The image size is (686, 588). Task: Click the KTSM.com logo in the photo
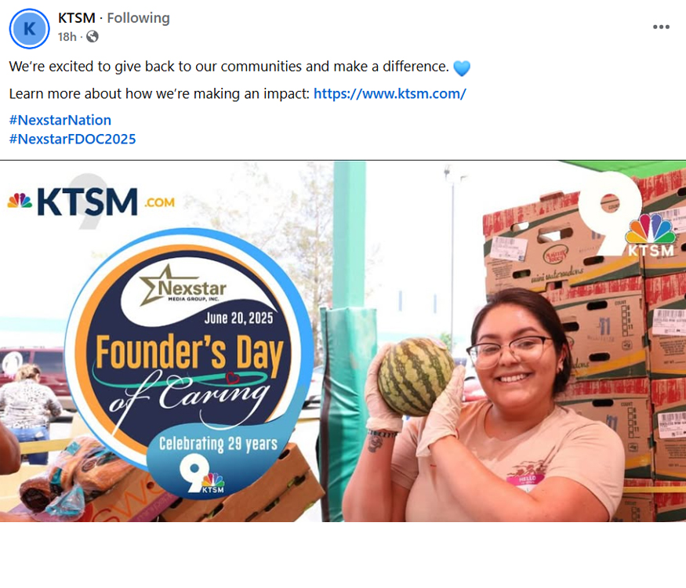point(91,201)
